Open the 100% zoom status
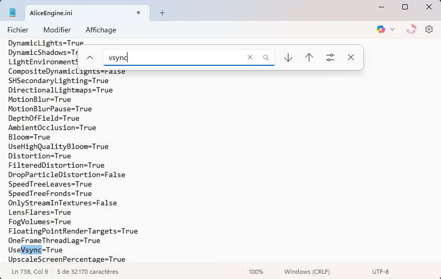Image resolution: width=441 pixels, height=279 pixels. [x=256, y=272]
